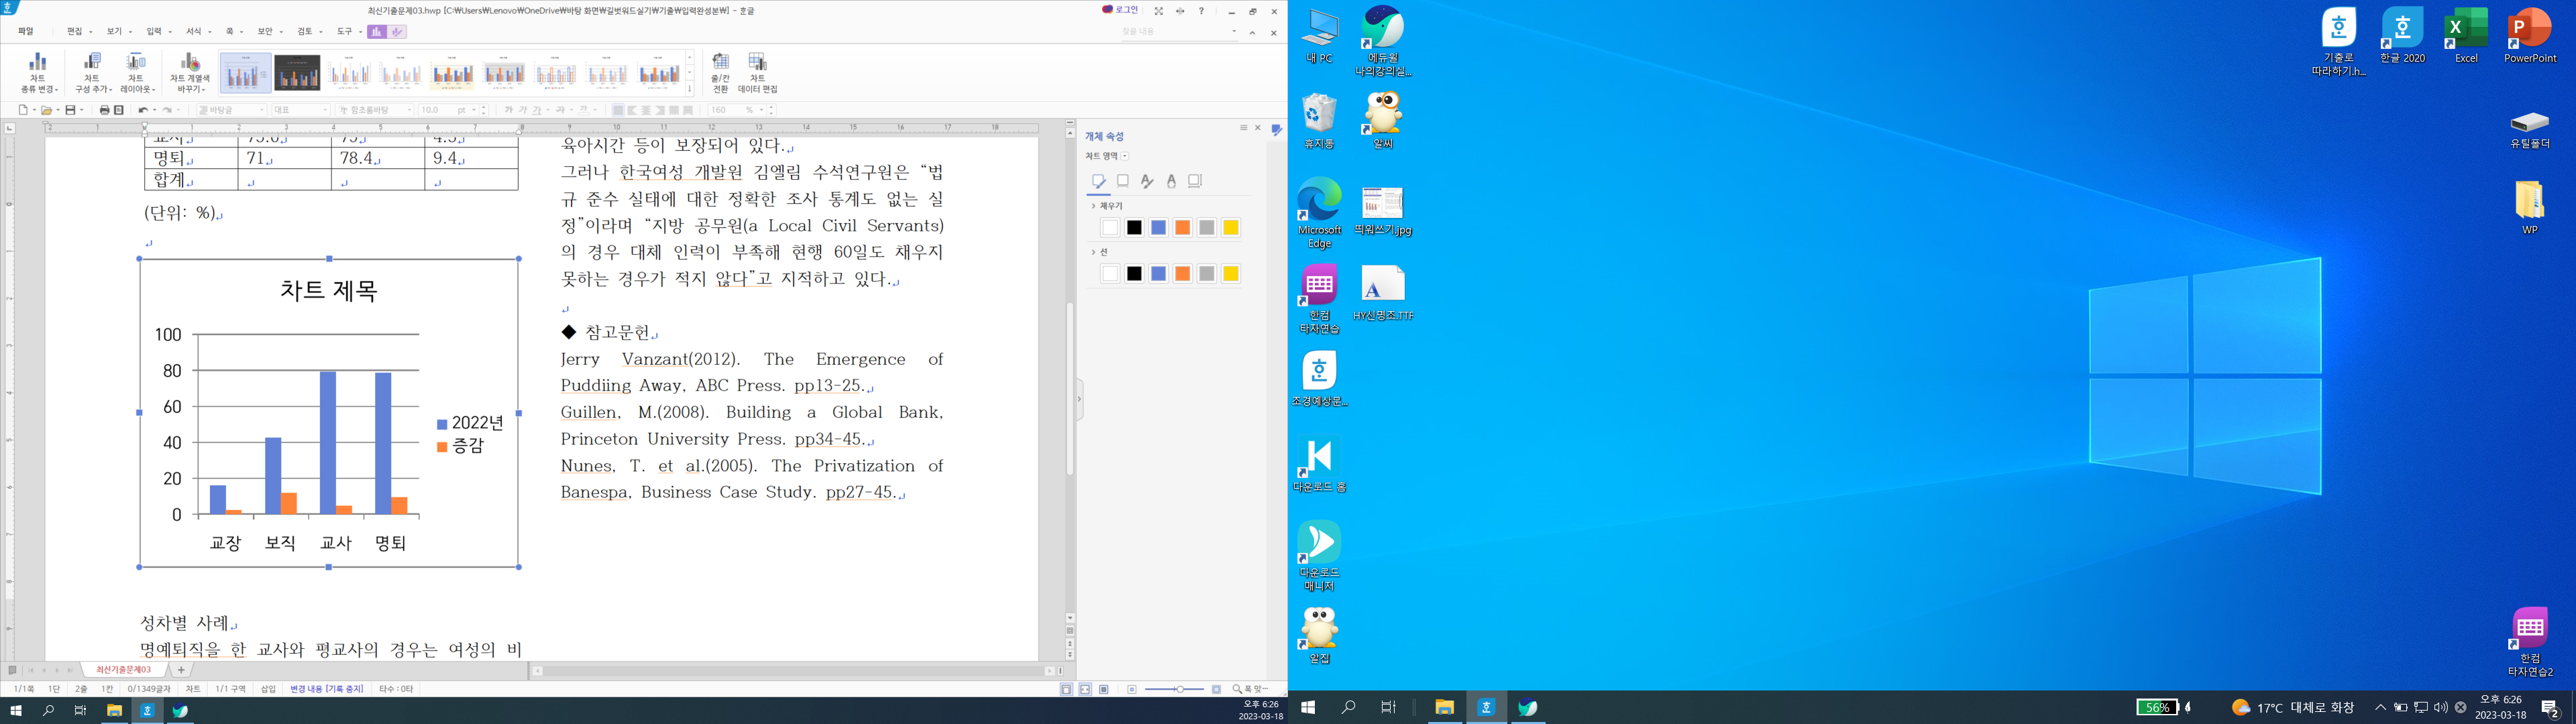The image size is (2576, 724).
Task: Pick orange fill swatch under 채우기
Action: pyautogui.click(x=1182, y=228)
